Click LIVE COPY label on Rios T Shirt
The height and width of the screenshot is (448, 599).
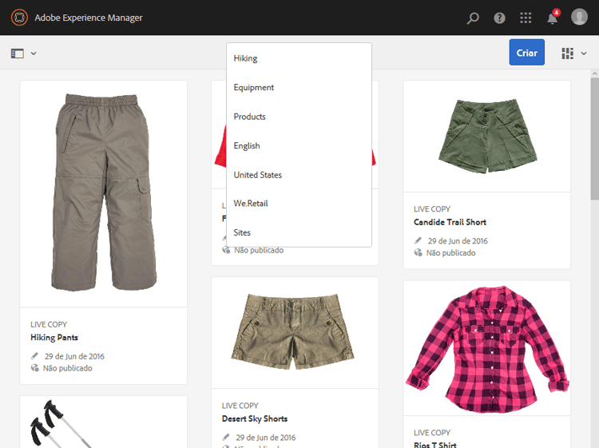432,433
